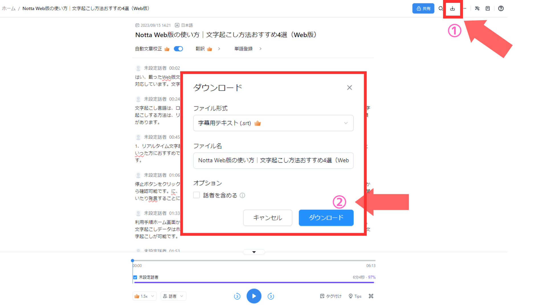Click the キャンセル button
This screenshot has height=307, width=547.
click(268, 218)
